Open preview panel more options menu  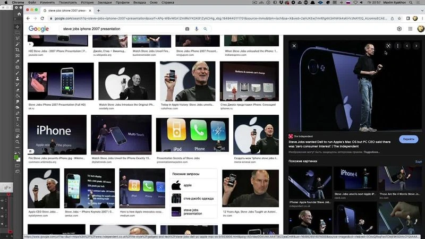(x=397, y=46)
